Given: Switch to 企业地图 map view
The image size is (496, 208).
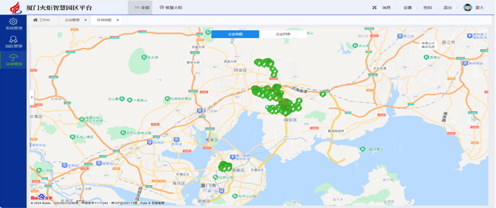Looking at the screenshot, I should [x=235, y=34].
